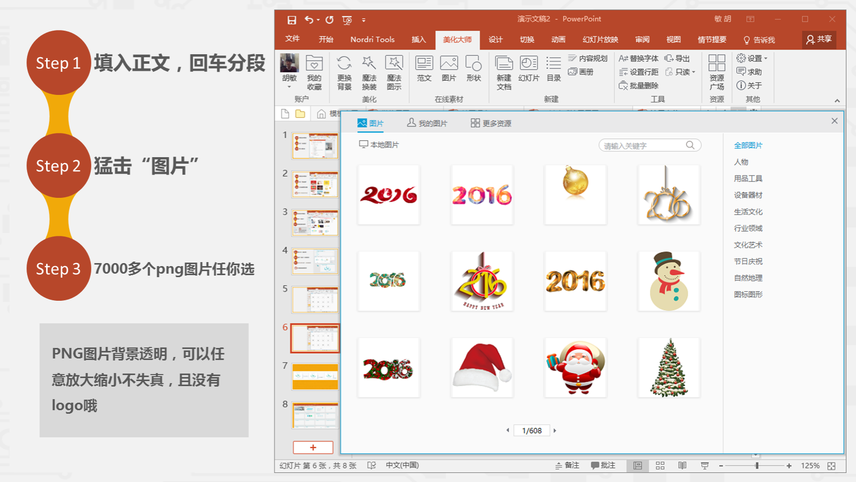Click 替换字体 replace fonts

tap(638, 58)
